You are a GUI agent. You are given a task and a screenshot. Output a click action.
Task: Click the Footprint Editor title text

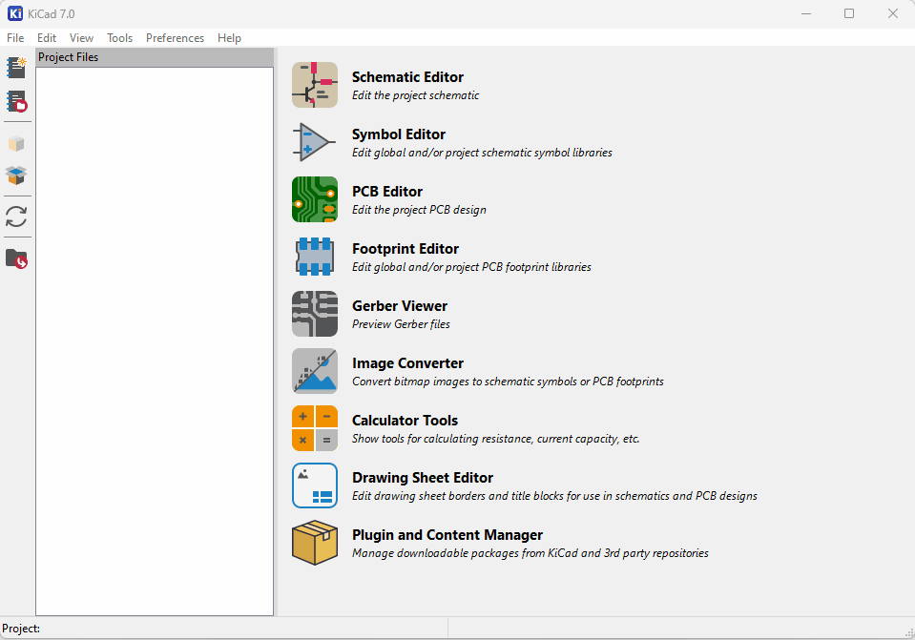tap(405, 249)
